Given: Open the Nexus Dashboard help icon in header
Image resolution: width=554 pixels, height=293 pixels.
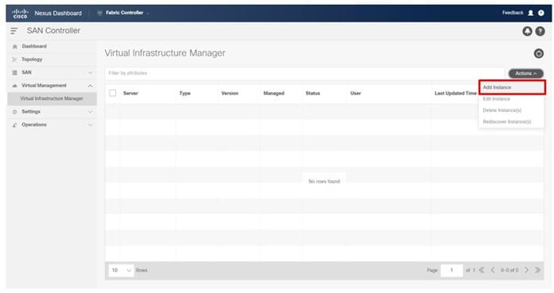Looking at the screenshot, I should 541,13.
